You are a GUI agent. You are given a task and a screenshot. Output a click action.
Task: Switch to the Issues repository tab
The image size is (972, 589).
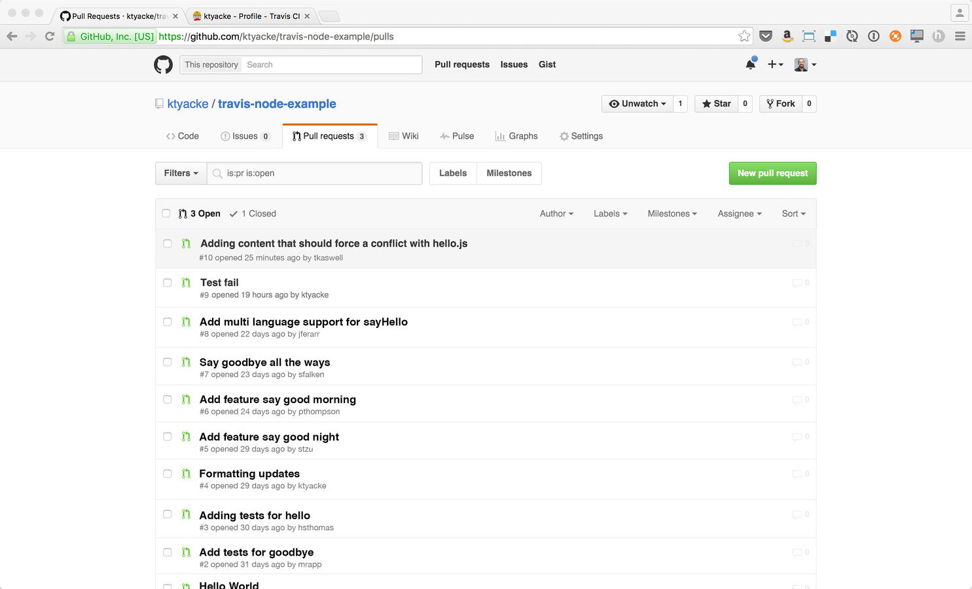(x=245, y=136)
